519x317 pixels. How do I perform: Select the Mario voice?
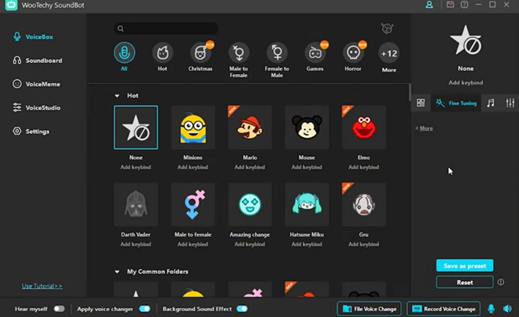tap(250, 127)
